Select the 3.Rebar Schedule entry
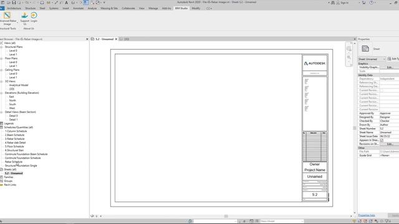 point(15,139)
